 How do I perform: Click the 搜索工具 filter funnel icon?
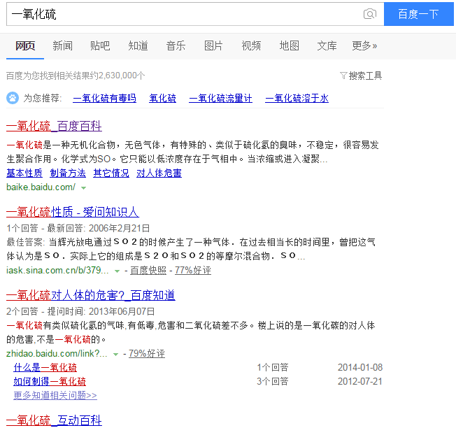pyautogui.click(x=343, y=76)
